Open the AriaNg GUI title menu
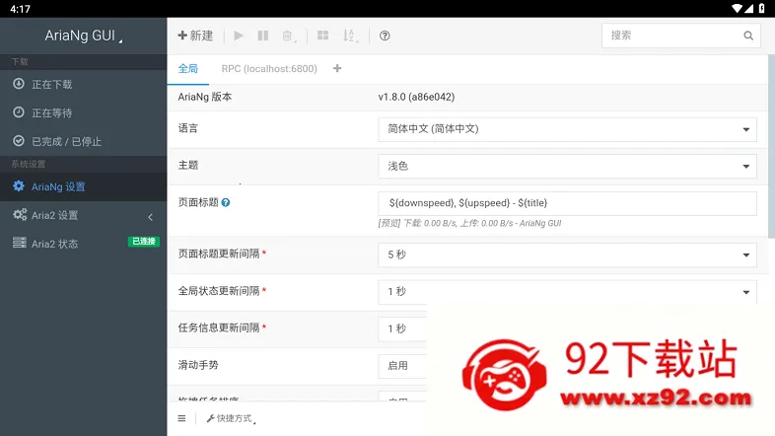 point(83,36)
